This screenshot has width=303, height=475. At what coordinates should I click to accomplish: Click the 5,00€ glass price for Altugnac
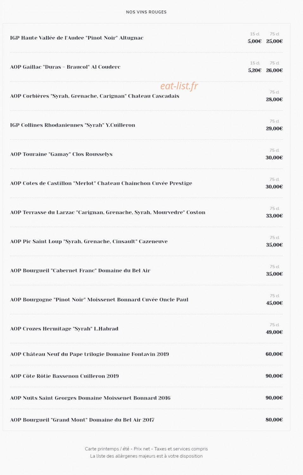tap(255, 41)
